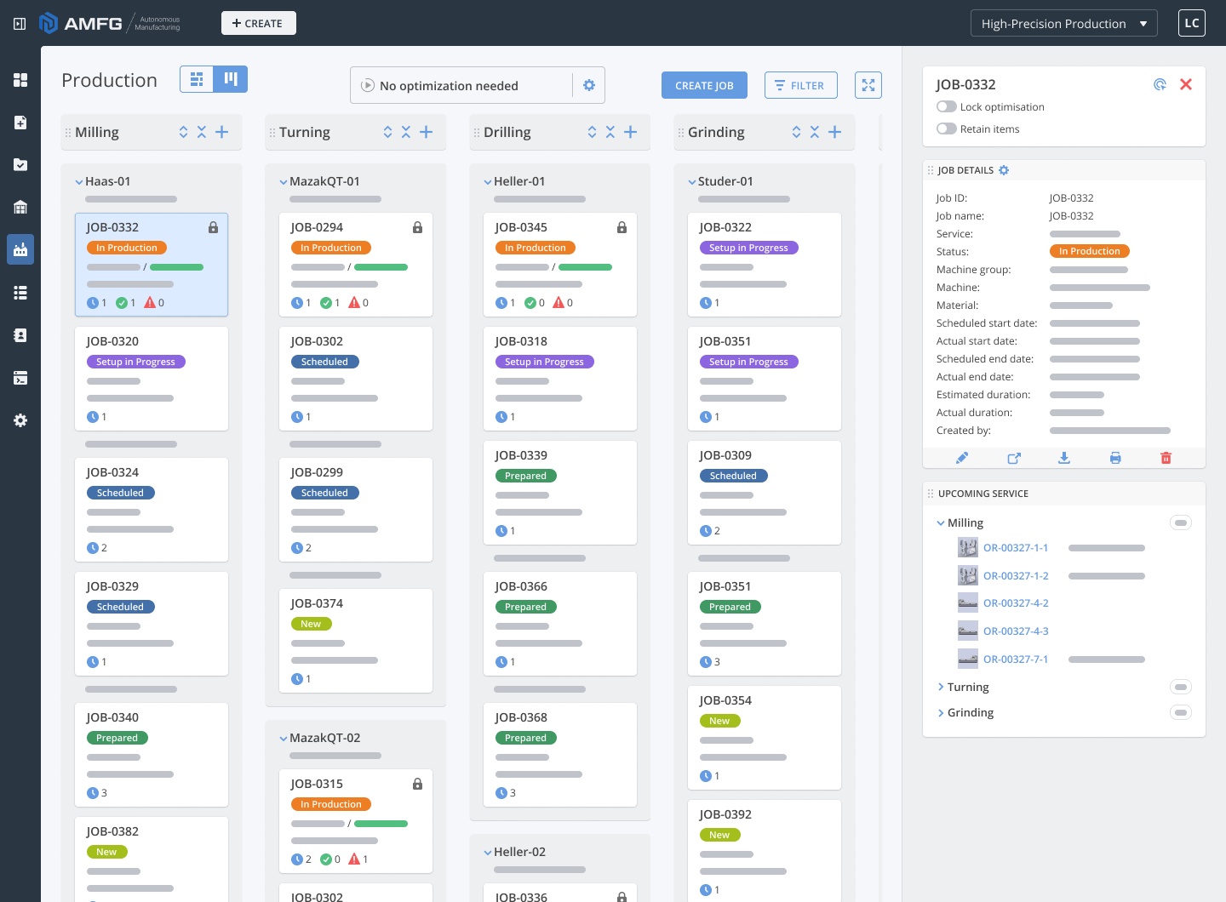This screenshot has height=902, width=1226.
Task: Expand Turning in Upcoming Service
Action: (941, 687)
